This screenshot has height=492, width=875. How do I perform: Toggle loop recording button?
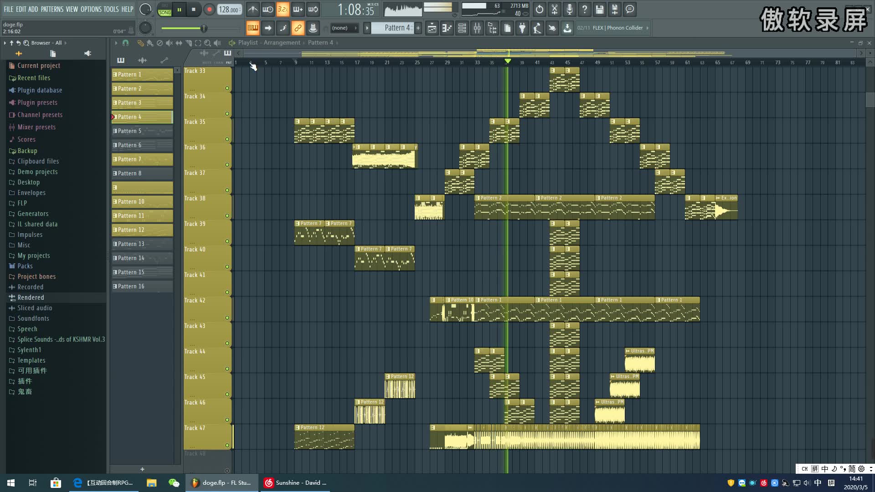pos(313,9)
